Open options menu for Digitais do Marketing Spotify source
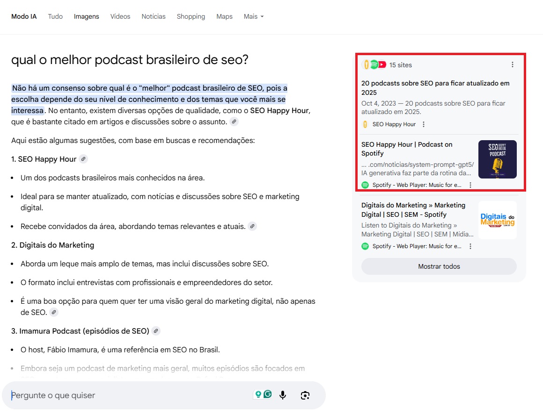The image size is (543, 414). pos(470,246)
